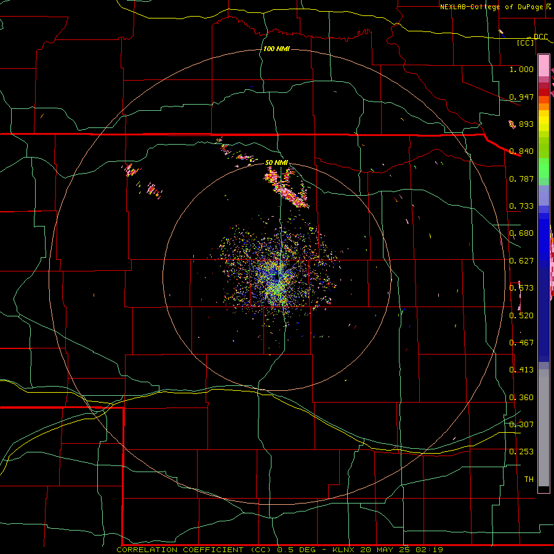The height and width of the screenshot is (554, 554).
Task: Click the 50 NMI range ring label
Action: 276,163
